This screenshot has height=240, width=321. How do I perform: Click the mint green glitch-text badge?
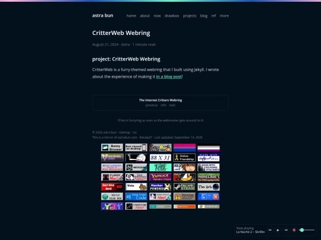pyautogui.click(x=160, y=167)
